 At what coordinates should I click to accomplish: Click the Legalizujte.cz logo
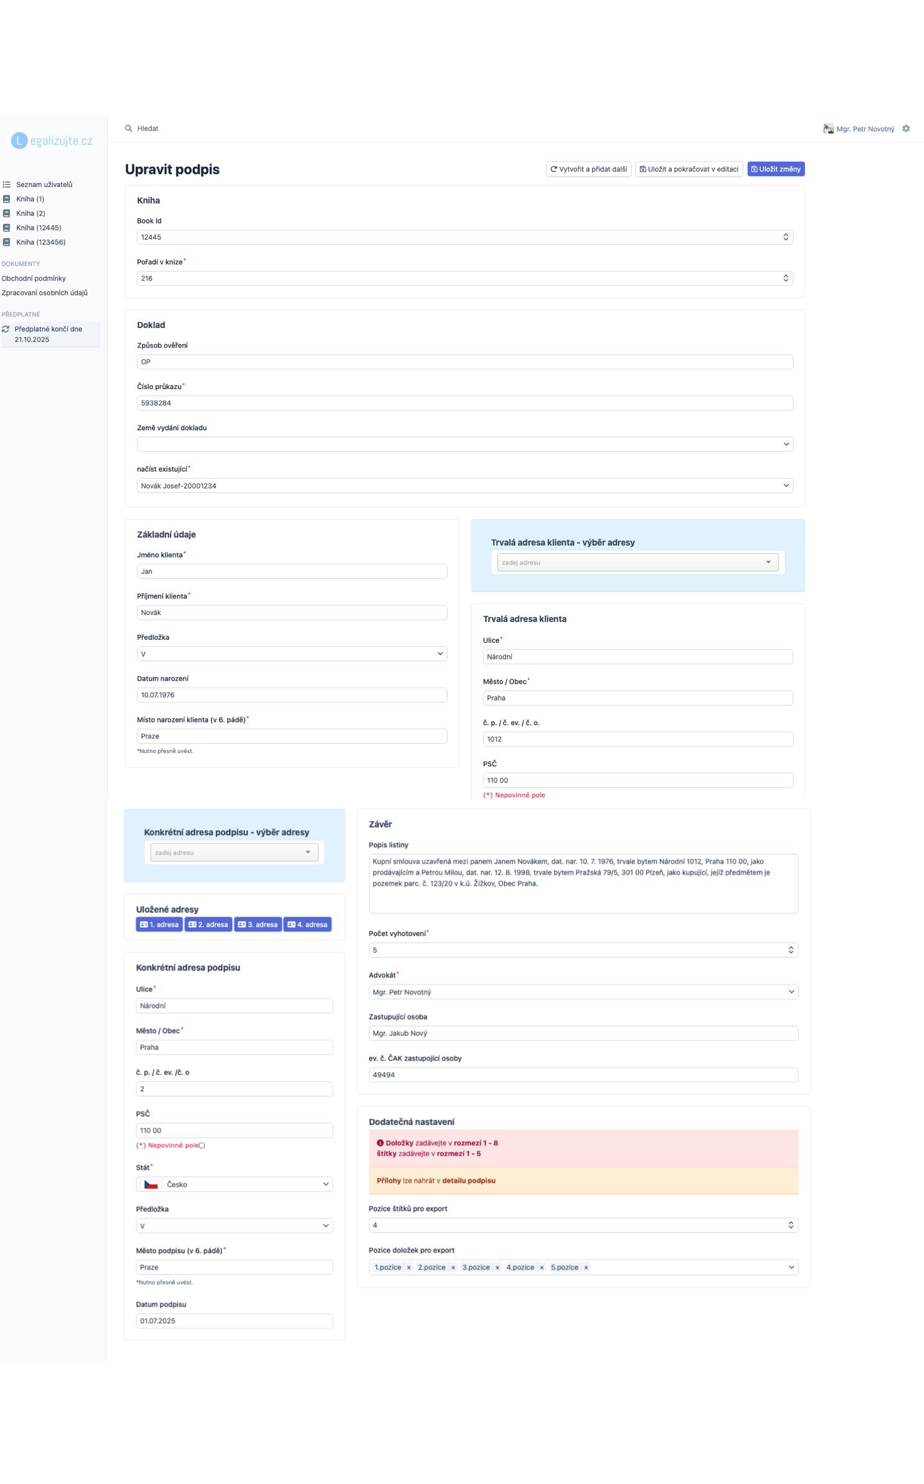point(52,140)
